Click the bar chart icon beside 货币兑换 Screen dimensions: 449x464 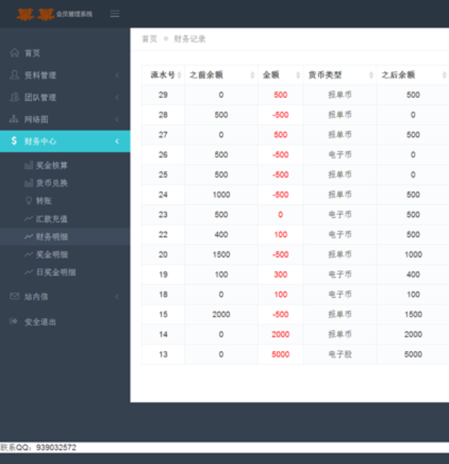(x=28, y=183)
